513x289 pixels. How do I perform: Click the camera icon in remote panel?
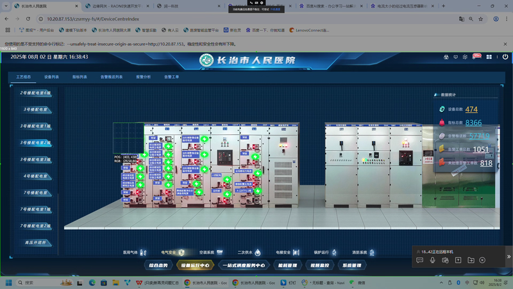point(445,260)
